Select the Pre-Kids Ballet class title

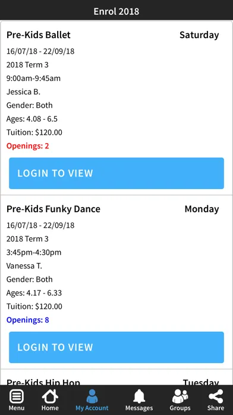click(x=39, y=35)
